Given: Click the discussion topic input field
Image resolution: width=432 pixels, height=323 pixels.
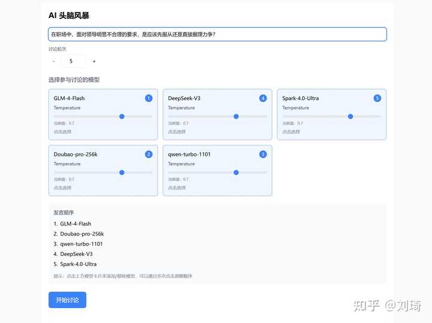Looking at the screenshot, I should tap(217, 34).
